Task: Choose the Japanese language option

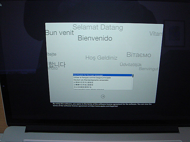Action: (x=102, y=87)
